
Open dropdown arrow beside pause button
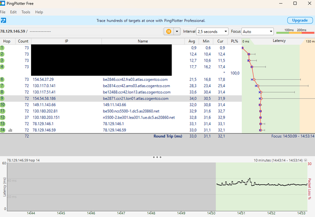coord(177,32)
